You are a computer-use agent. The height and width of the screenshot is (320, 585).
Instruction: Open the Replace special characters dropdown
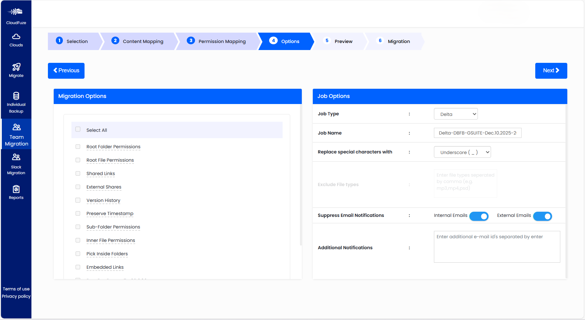462,152
